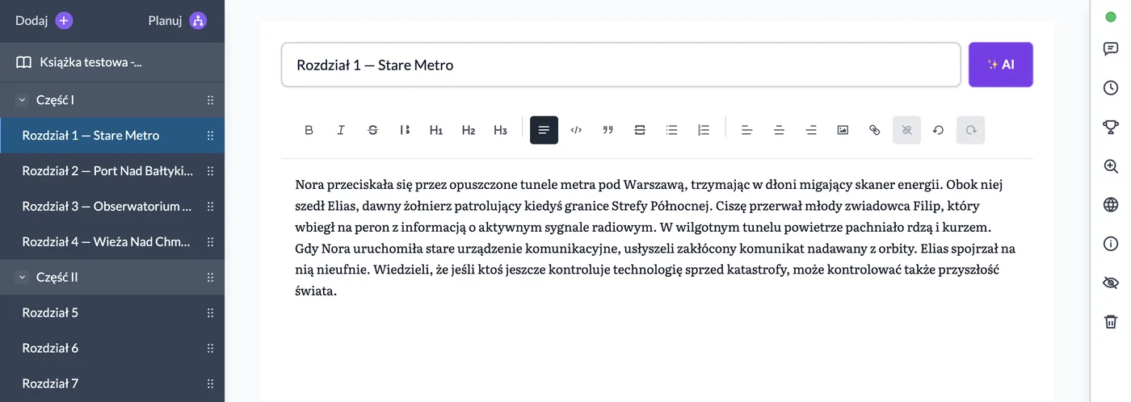Viewport: 1131px width, 402px height.
Task: Click drag handle of Rozdział 4
Action: pos(210,241)
